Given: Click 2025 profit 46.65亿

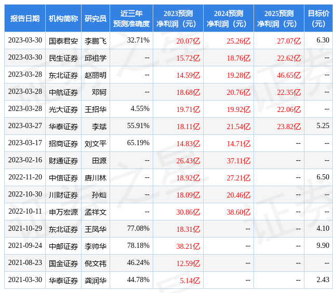Looking at the screenshot, I should [289, 75].
